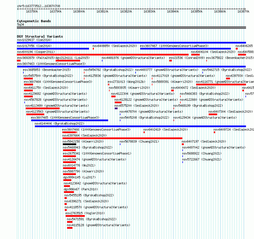This screenshot has height=239, width=254.
Task: Click the nsv6397664 red variant bar
Action: [x=122, y=138]
